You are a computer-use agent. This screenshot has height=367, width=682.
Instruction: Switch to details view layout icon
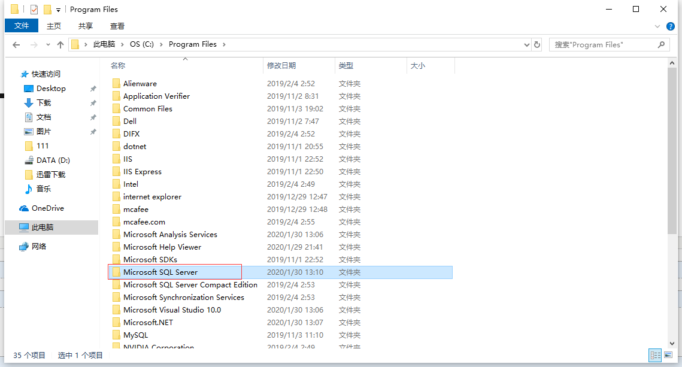656,355
